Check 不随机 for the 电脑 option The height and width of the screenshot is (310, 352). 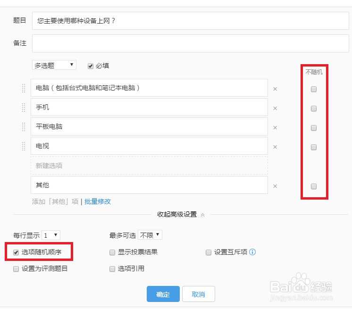click(x=314, y=89)
